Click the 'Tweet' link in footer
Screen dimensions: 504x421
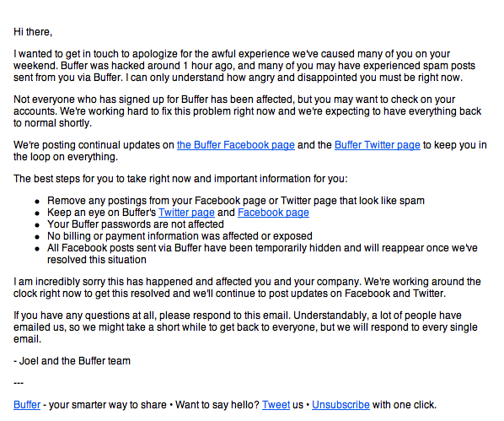pyautogui.click(x=276, y=405)
